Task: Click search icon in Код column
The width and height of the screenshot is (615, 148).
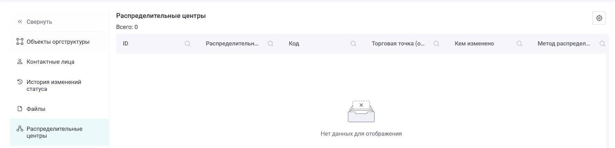Action: coord(353,43)
